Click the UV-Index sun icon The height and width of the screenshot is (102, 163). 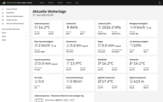[x=36, y=81]
